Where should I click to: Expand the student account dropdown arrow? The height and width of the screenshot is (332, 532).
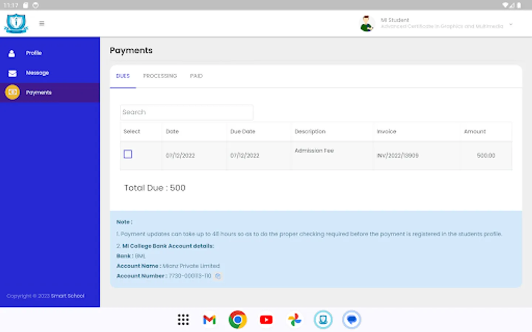[511, 24]
